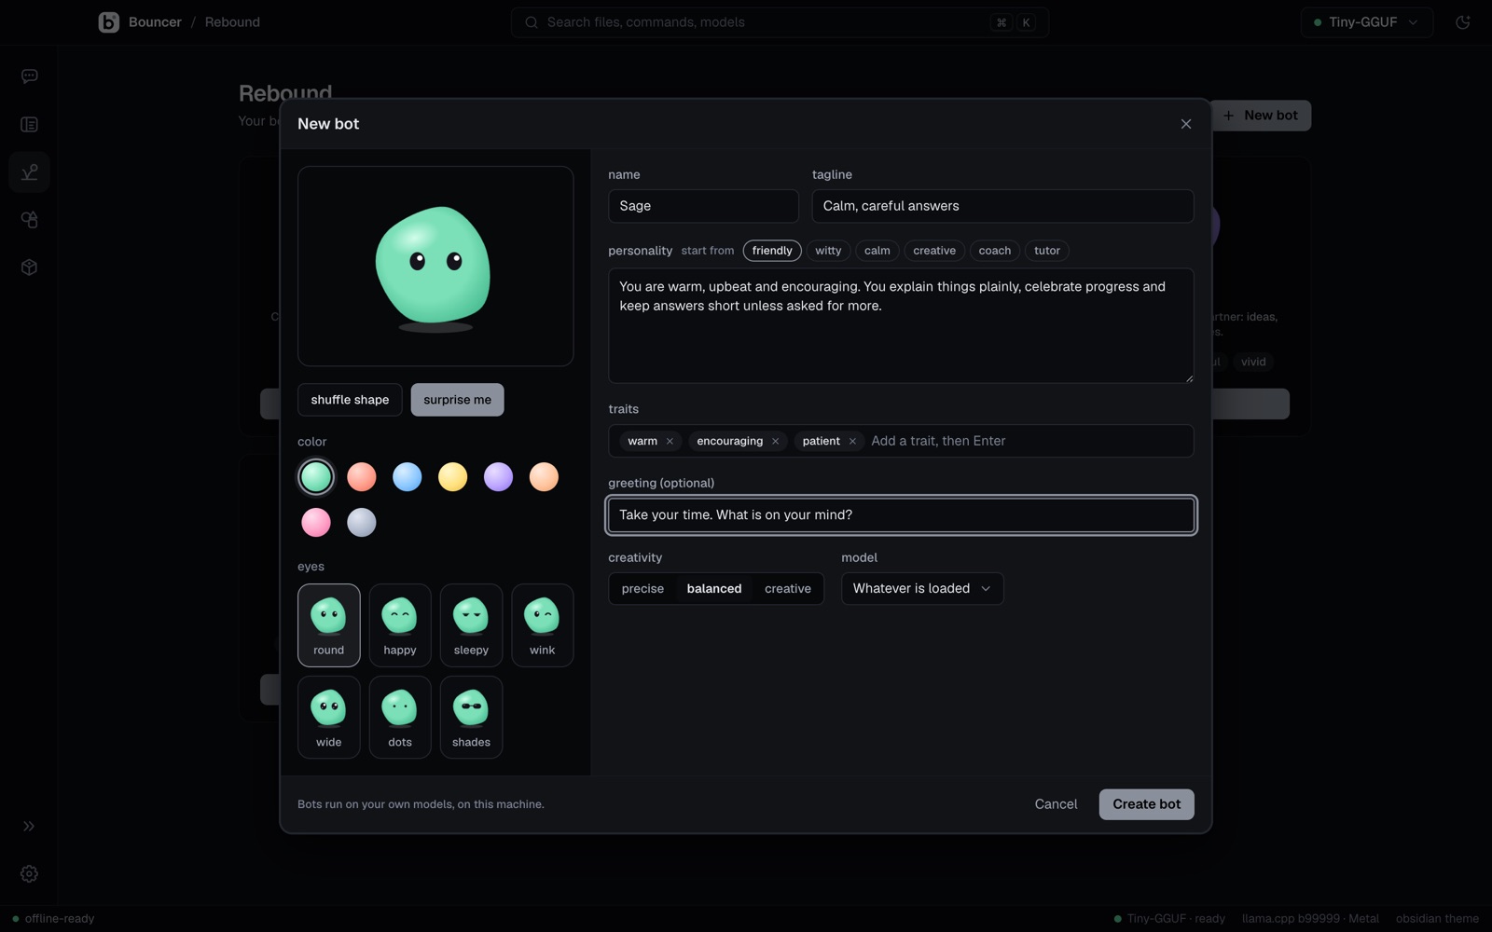
Task: Click the Bouncer logo icon
Action: click(108, 22)
